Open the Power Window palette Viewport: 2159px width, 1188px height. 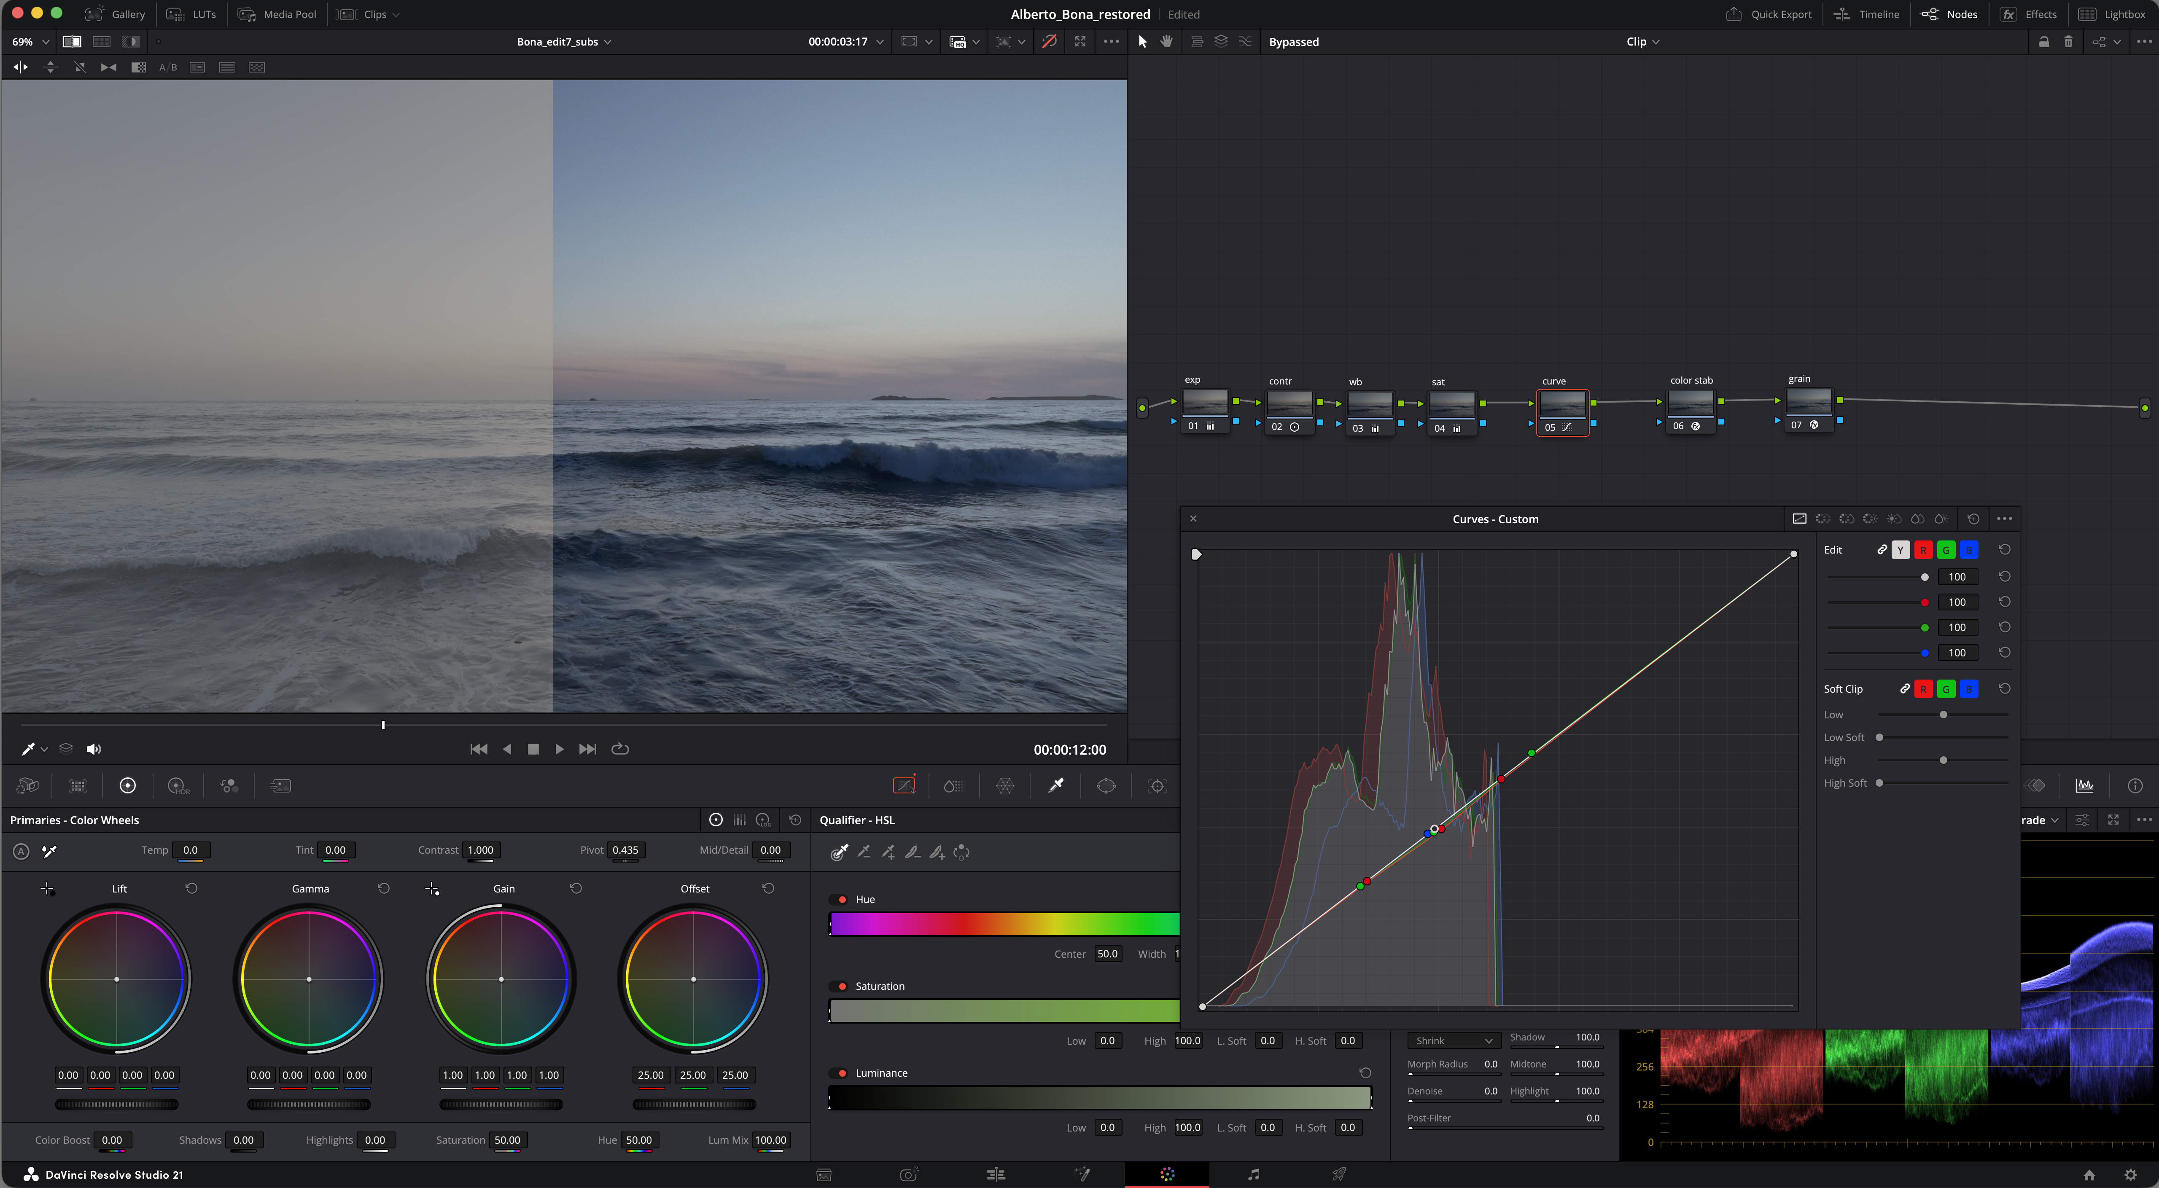[x=1106, y=786]
